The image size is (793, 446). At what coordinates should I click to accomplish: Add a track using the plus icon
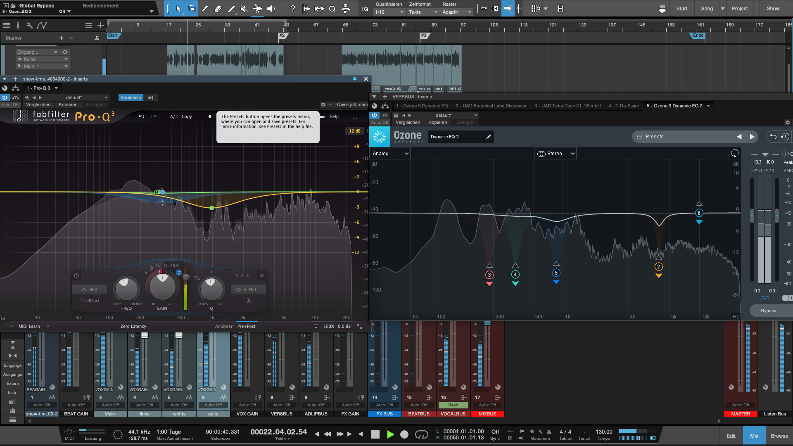100,25
